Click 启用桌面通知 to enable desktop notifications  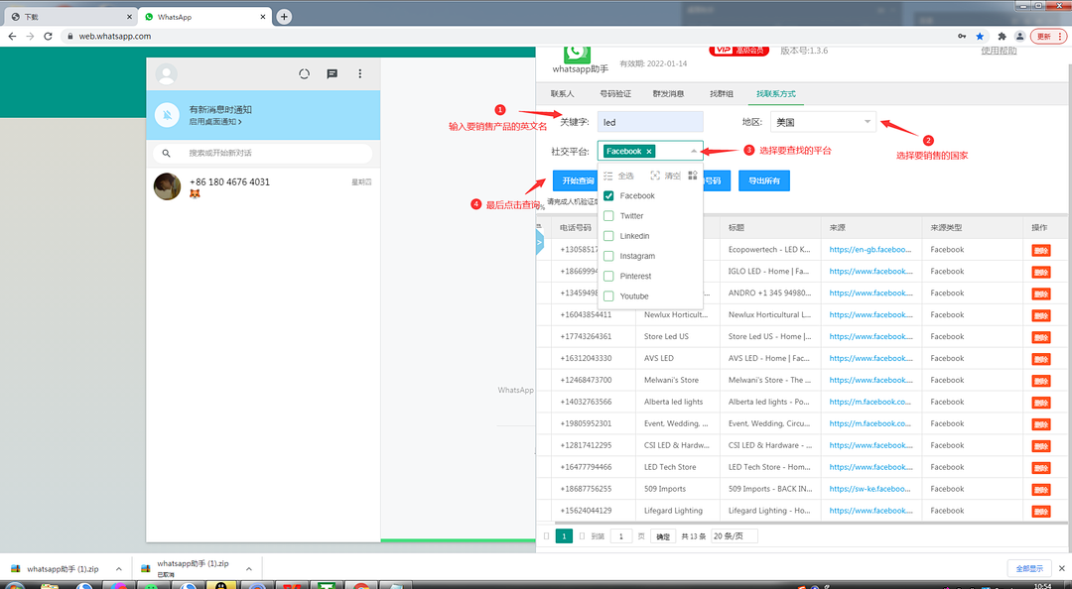215,122
